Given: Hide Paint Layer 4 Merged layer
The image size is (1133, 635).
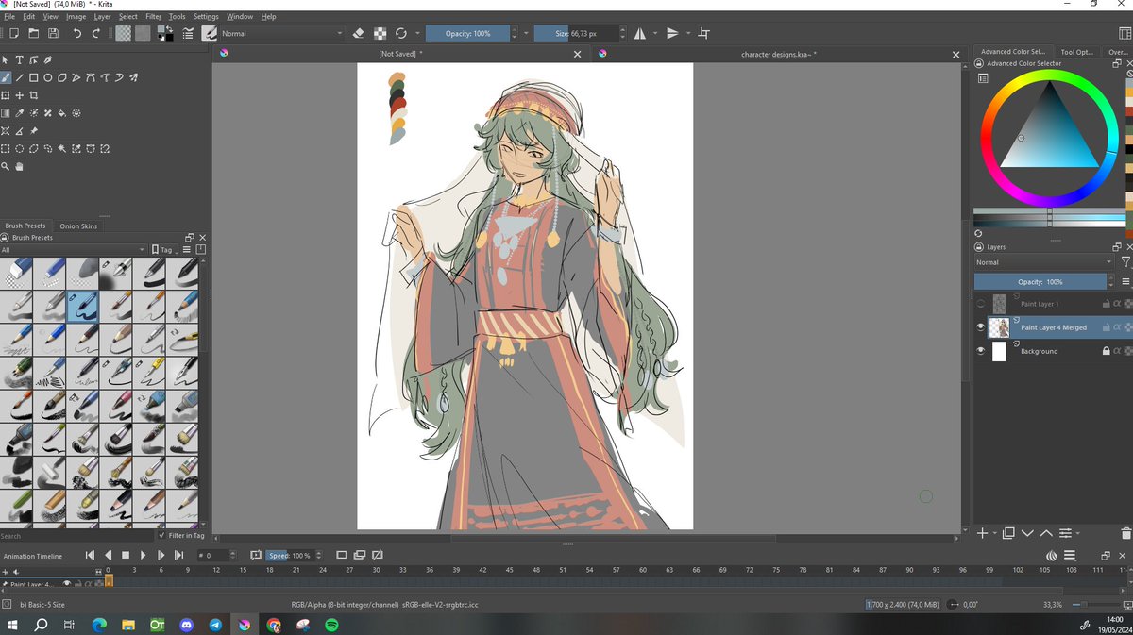Looking at the screenshot, I should tap(981, 327).
